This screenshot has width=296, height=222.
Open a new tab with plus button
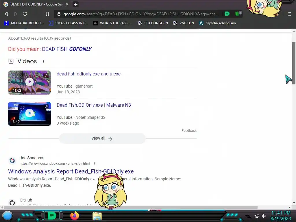coord(76,4)
